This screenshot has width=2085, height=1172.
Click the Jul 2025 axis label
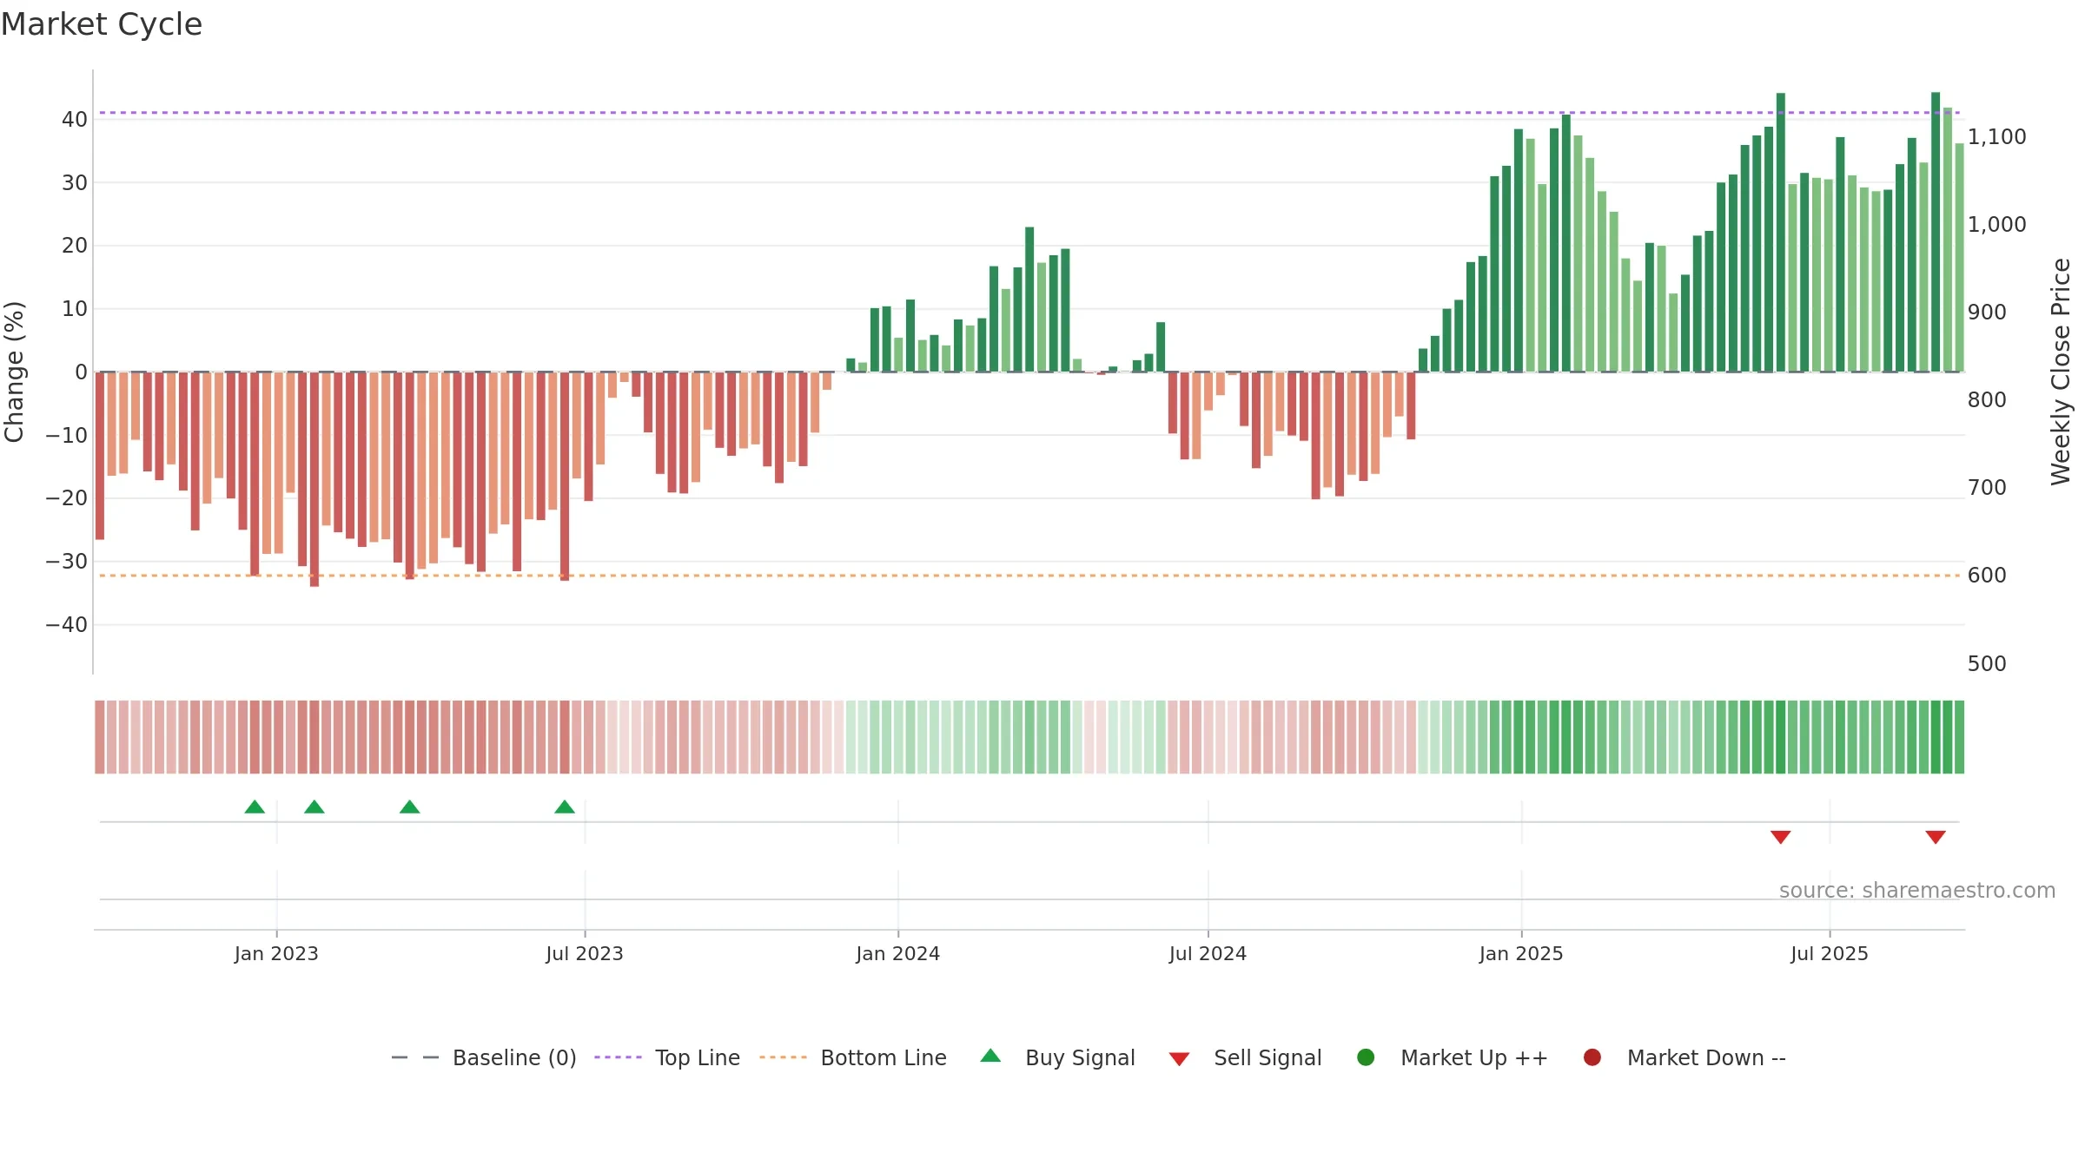coord(1830,953)
